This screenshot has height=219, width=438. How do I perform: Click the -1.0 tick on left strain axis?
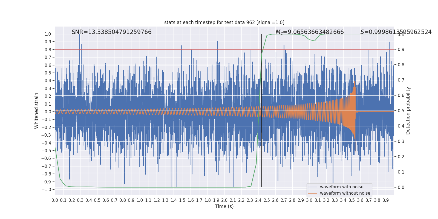48,189
